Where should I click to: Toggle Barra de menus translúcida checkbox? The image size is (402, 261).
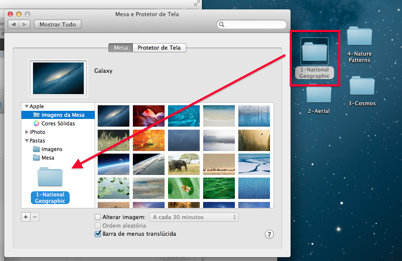pyautogui.click(x=98, y=234)
